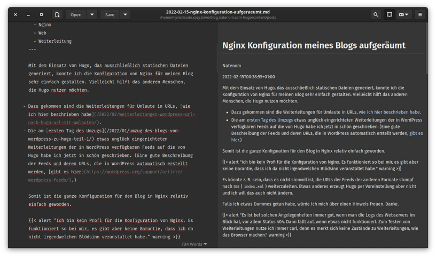Maximize the editor window

coord(42,15)
